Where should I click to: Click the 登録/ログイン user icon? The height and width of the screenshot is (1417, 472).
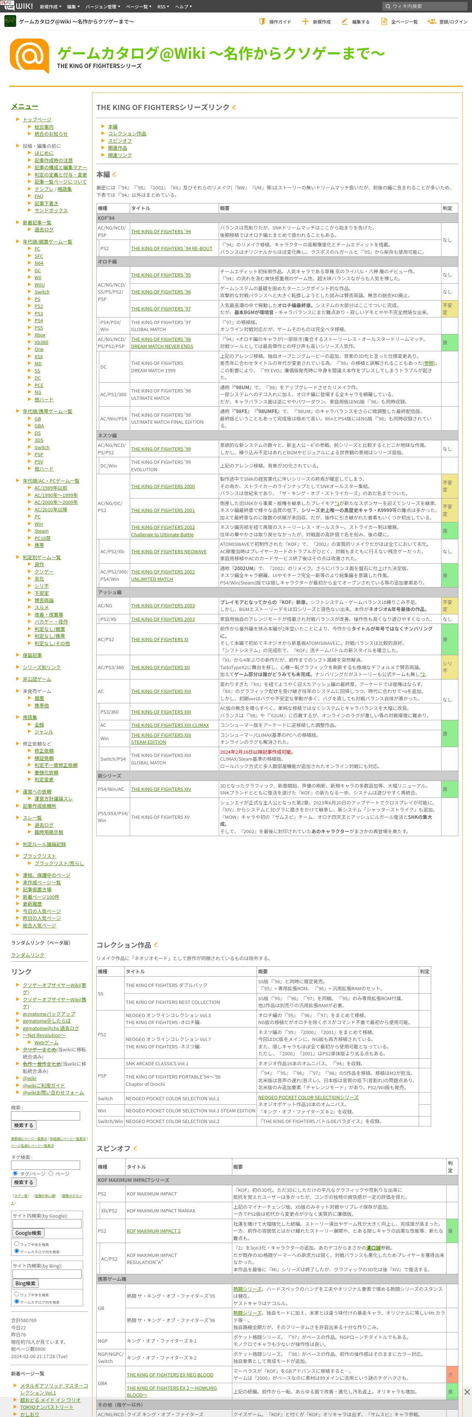(432, 21)
